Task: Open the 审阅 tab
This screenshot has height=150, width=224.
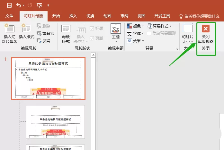Action: click(124, 16)
